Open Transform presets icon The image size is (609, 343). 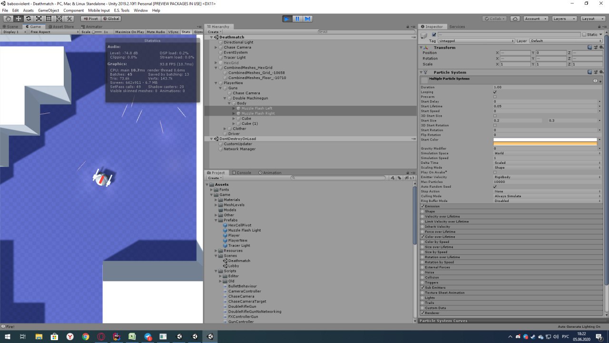[x=596, y=47]
